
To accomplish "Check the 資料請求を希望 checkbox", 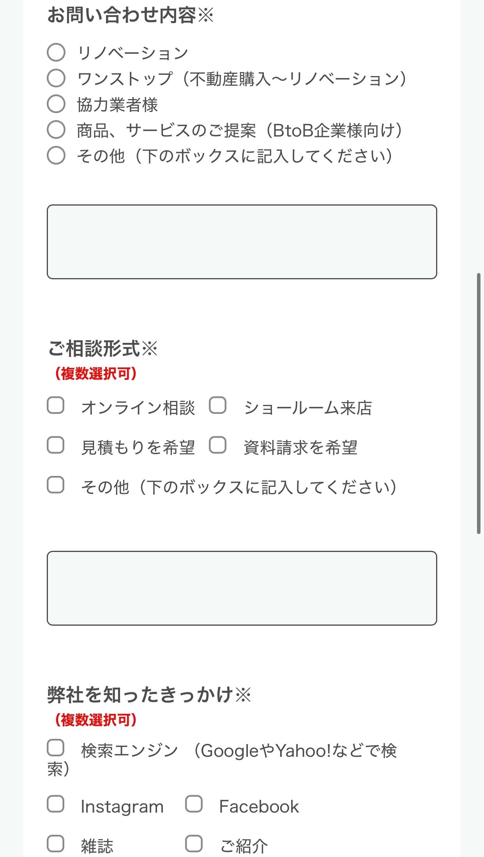I will pyautogui.click(x=217, y=446).
